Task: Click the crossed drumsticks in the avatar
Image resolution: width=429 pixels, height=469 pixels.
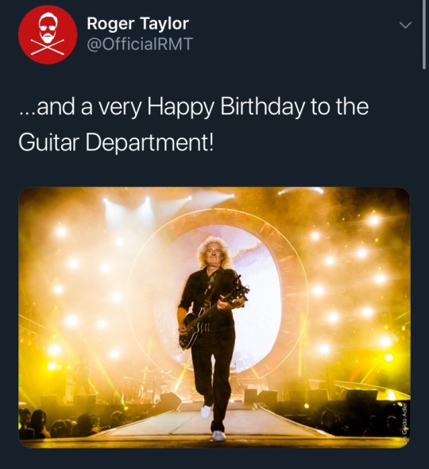Action: (x=48, y=47)
